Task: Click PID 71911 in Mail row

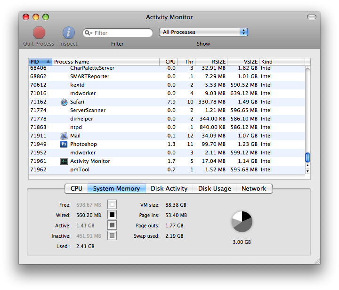Action: (x=38, y=136)
